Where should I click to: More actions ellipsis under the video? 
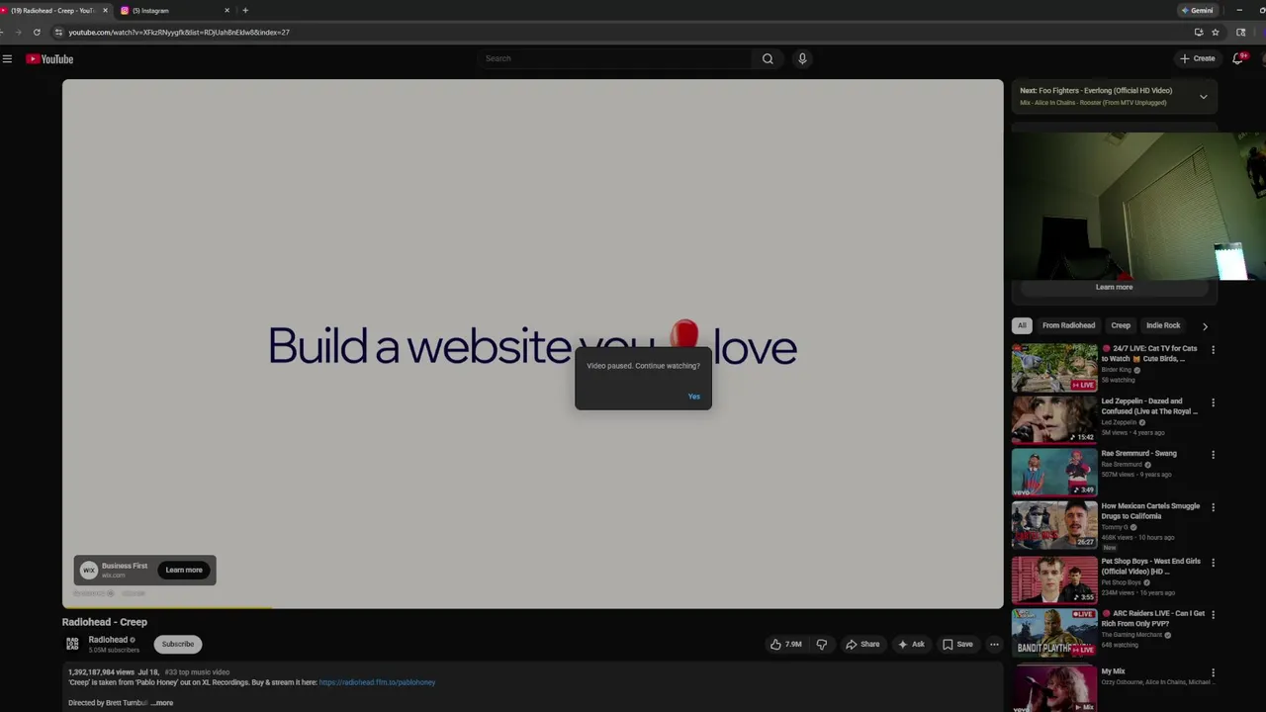pyautogui.click(x=994, y=644)
